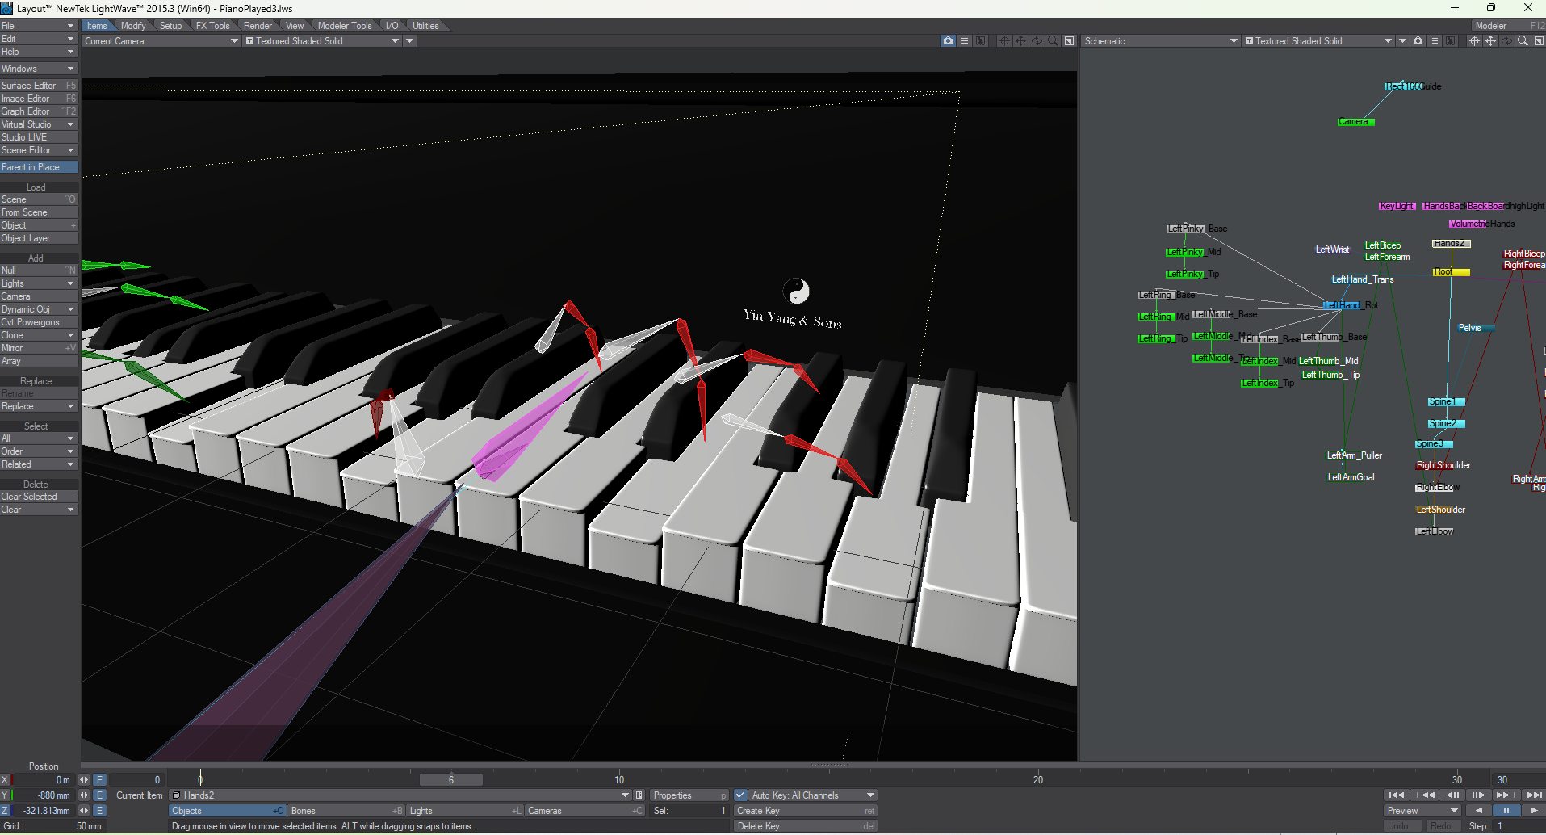Launch Modeler from the top-right button
This screenshot has height=835, width=1546.
(1508, 26)
